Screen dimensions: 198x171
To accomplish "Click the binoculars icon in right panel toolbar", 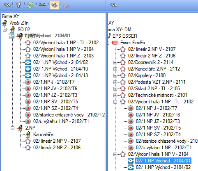I will click(114, 5).
